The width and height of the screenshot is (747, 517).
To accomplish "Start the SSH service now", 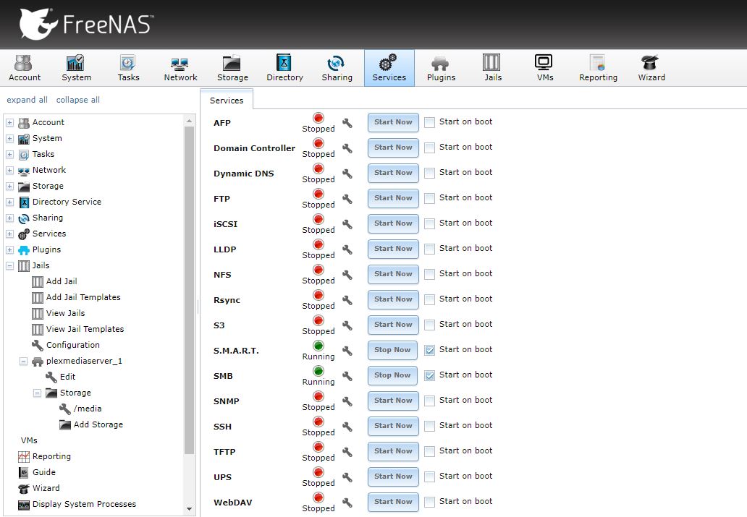I will 393,426.
